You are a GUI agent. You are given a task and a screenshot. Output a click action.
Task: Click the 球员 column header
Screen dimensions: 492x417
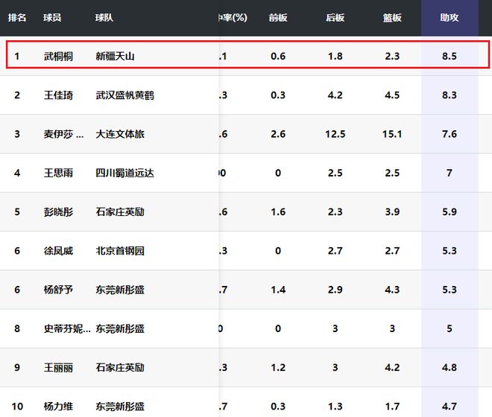click(x=53, y=18)
